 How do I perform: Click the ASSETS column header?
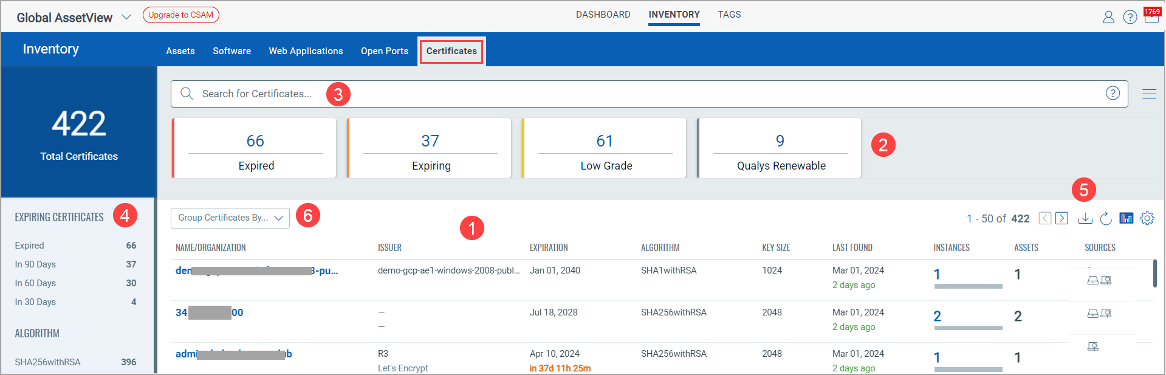pos(1026,247)
